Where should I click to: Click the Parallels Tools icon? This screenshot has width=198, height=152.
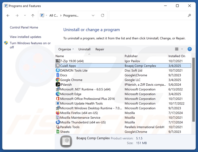[x=58, y=127]
